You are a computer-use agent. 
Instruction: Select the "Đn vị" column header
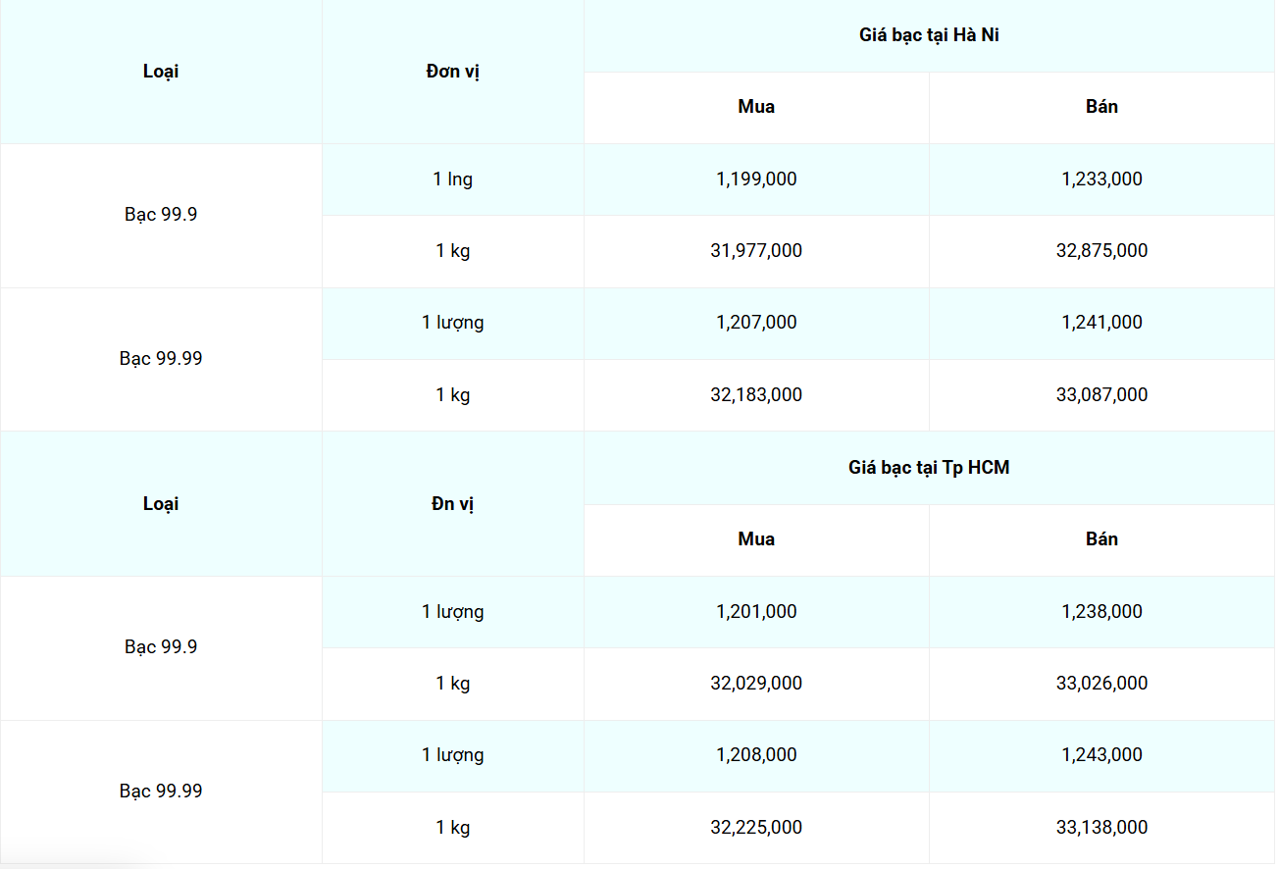pyautogui.click(x=452, y=504)
